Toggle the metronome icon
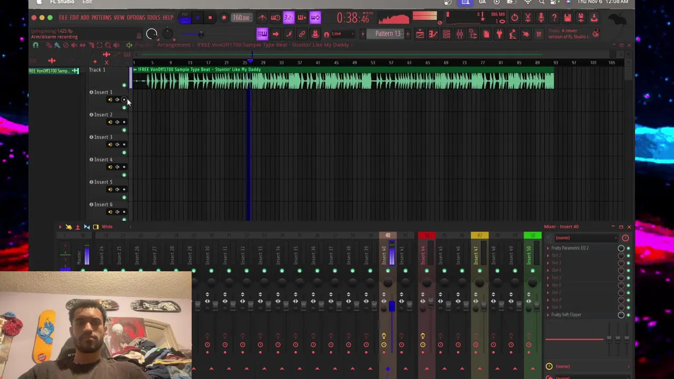Image resolution: width=674 pixels, height=379 pixels. pos(262,18)
